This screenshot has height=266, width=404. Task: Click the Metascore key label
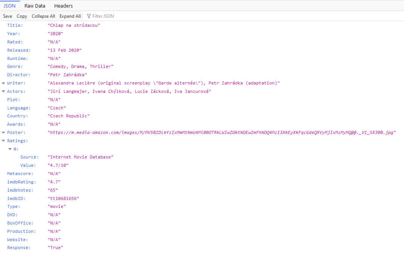click(20, 174)
